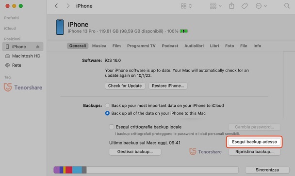Enable Esegui crittografia backup locale checkbox
Screen dimensions: 295x176
click(112, 127)
